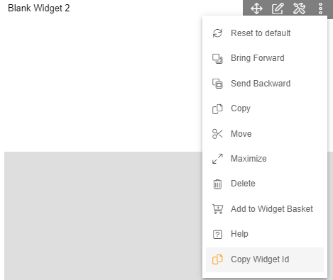Open Help from the widget menu
The height and width of the screenshot is (280, 333).
coord(265,234)
